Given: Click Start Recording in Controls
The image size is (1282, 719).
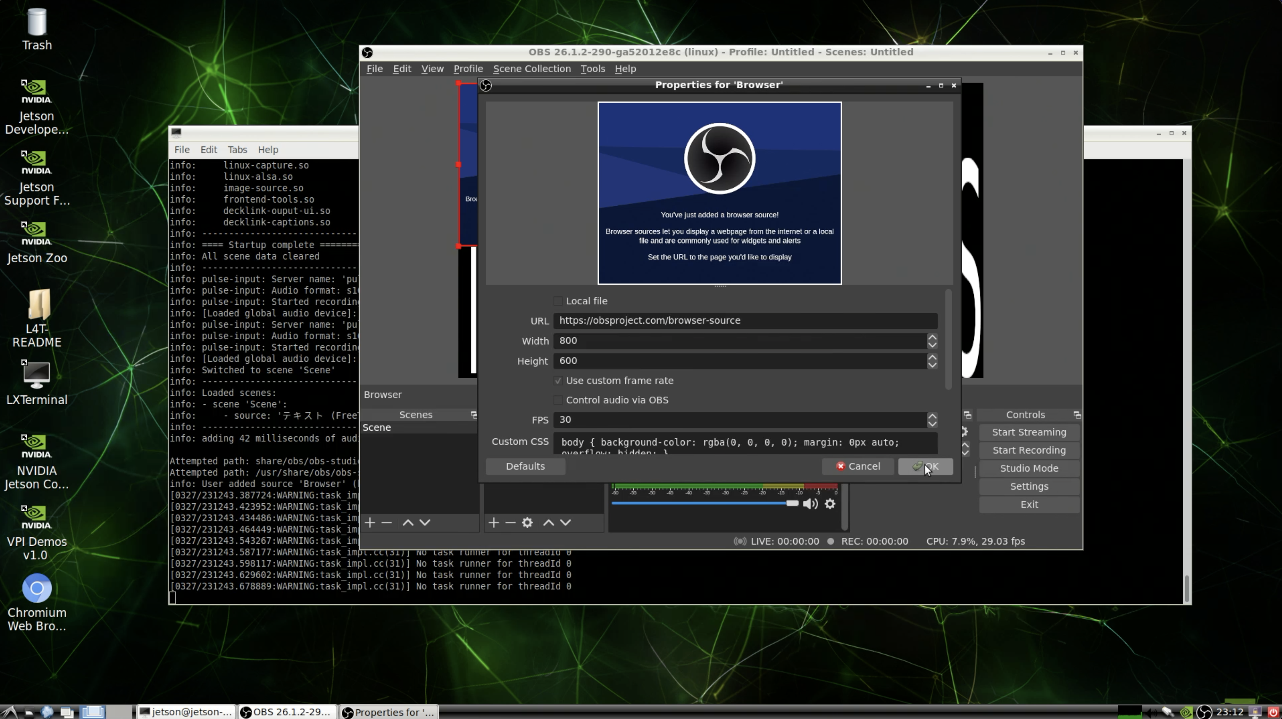Looking at the screenshot, I should click(1029, 450).
